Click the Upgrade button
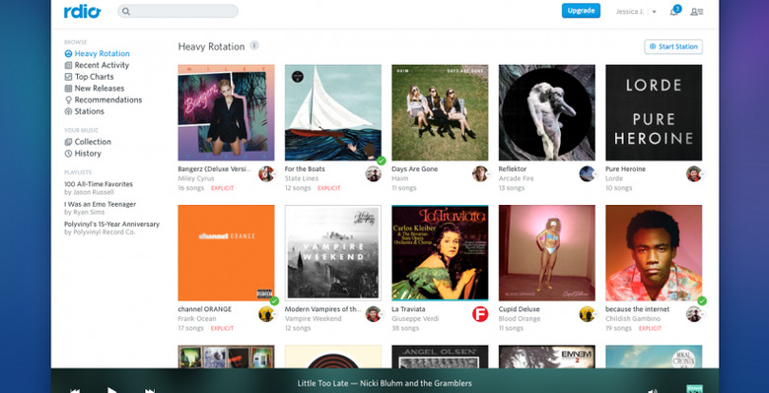The width and height of the screenshot is (769, 393). point(581,11)
